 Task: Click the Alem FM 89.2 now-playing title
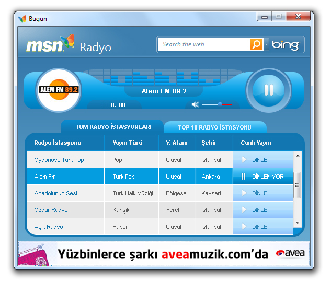(164, 91)
